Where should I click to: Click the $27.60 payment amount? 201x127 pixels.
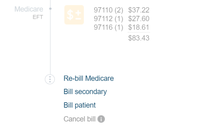click(139, 19)
